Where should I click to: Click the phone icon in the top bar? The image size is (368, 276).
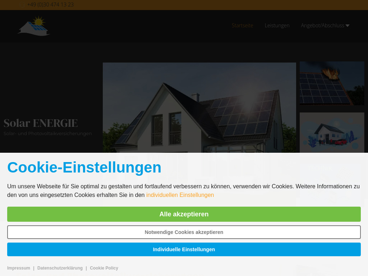(22, 5)
